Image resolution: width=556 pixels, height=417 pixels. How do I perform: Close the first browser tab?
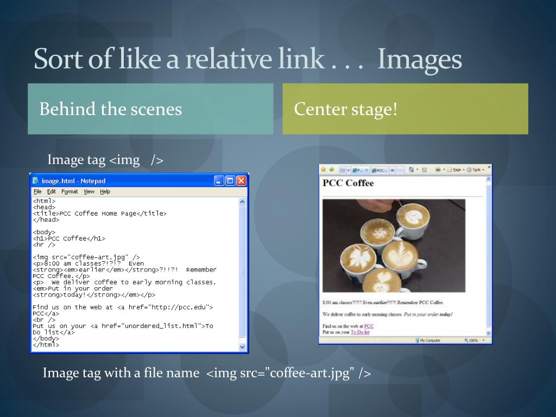(367, 170)
